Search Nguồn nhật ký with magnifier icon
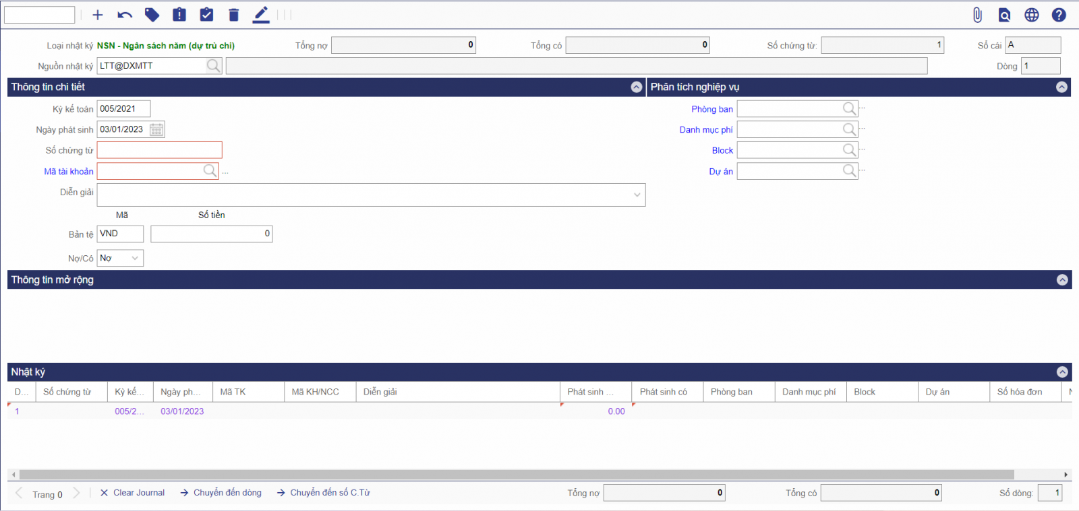 pyautogui.click(x=213, y=65)
